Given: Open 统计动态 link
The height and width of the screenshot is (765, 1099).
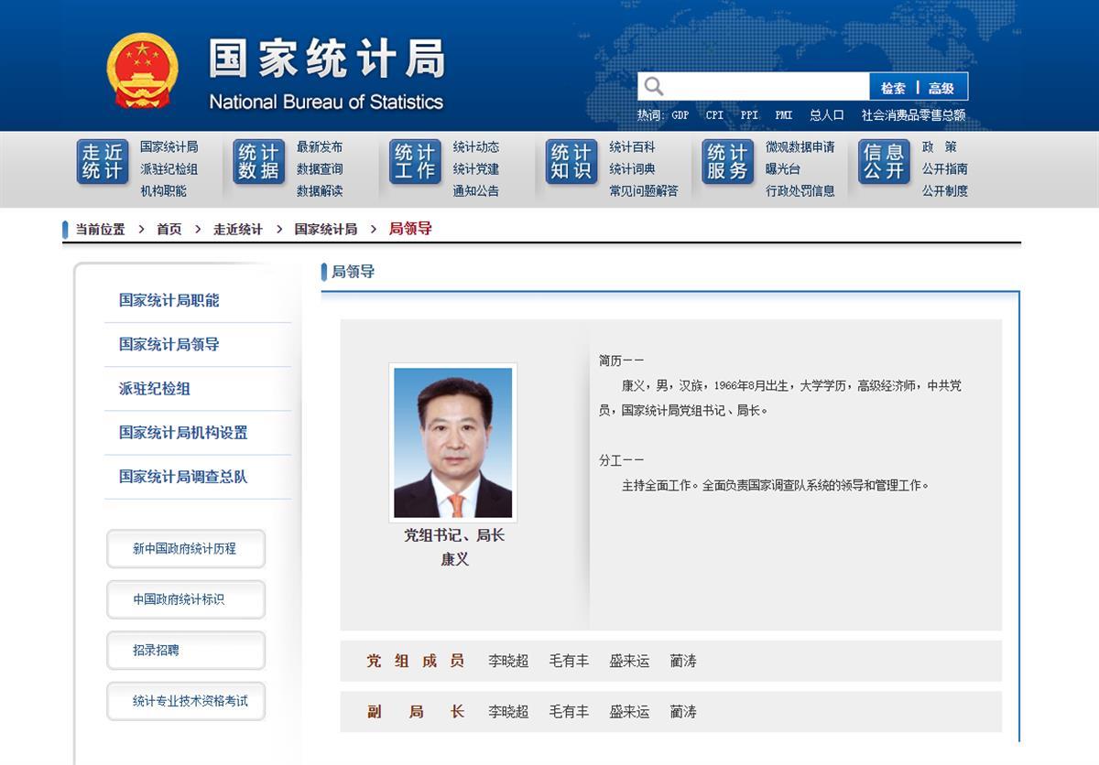Looking at the screenshot, I should click(x=476, y=146).
